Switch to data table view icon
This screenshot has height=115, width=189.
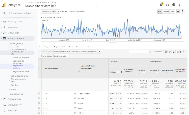(x=166, y=52)
